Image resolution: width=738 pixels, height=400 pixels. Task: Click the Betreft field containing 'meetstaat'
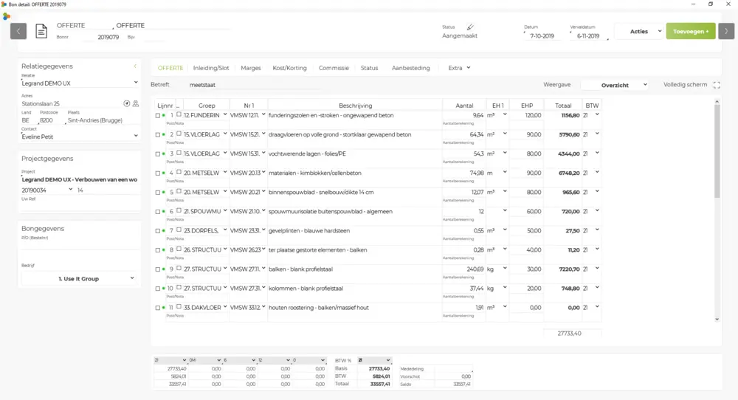click(251, 85)
